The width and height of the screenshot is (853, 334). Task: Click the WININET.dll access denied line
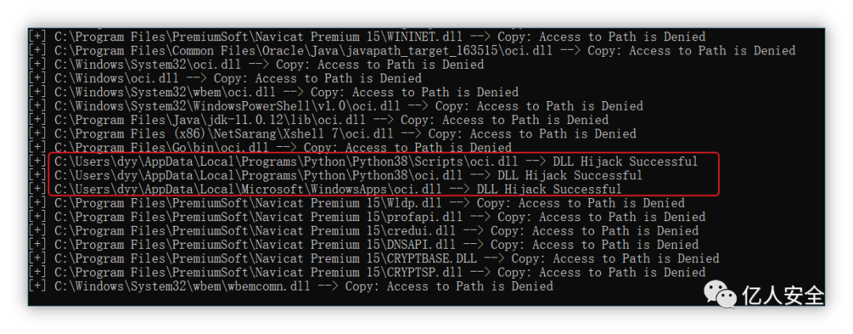click(368, 37)
